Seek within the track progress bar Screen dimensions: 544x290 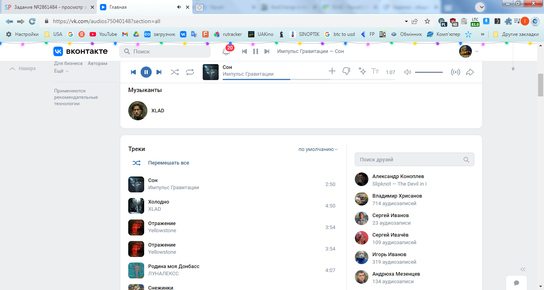pyautogui.click(x=309, y=79)
